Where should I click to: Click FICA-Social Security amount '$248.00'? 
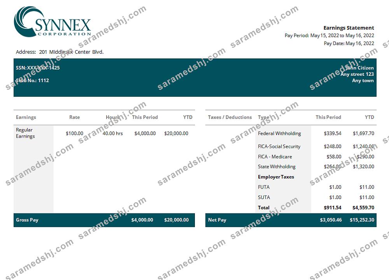pos(333,146)
